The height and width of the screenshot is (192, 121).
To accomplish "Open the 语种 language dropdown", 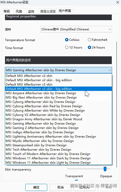I will pos(76,29).
